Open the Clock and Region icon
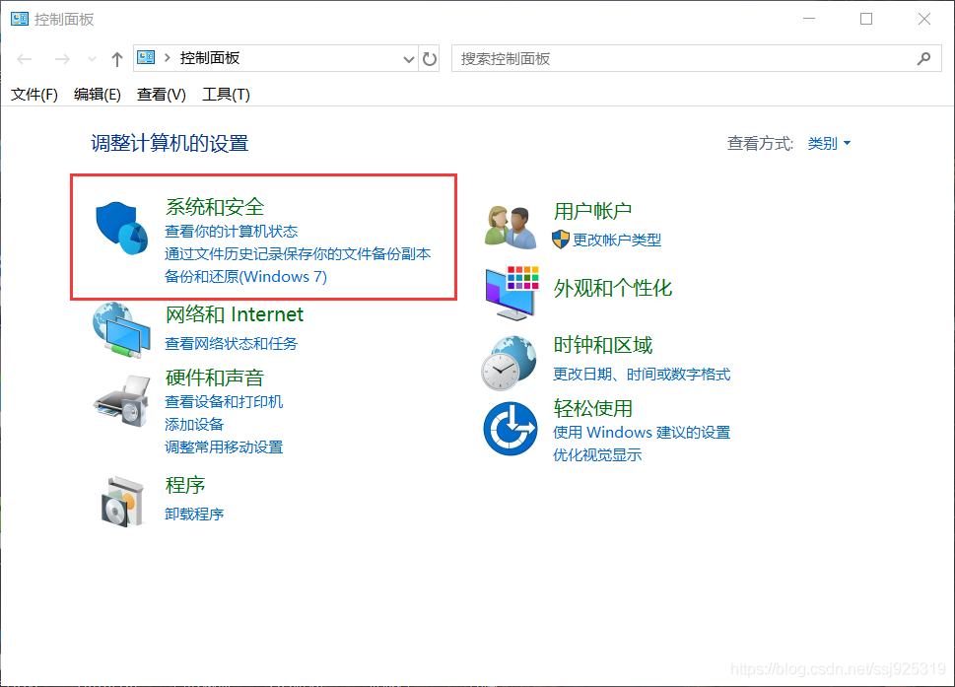Viewport: 955px width, 687px height. click(510, 363)
